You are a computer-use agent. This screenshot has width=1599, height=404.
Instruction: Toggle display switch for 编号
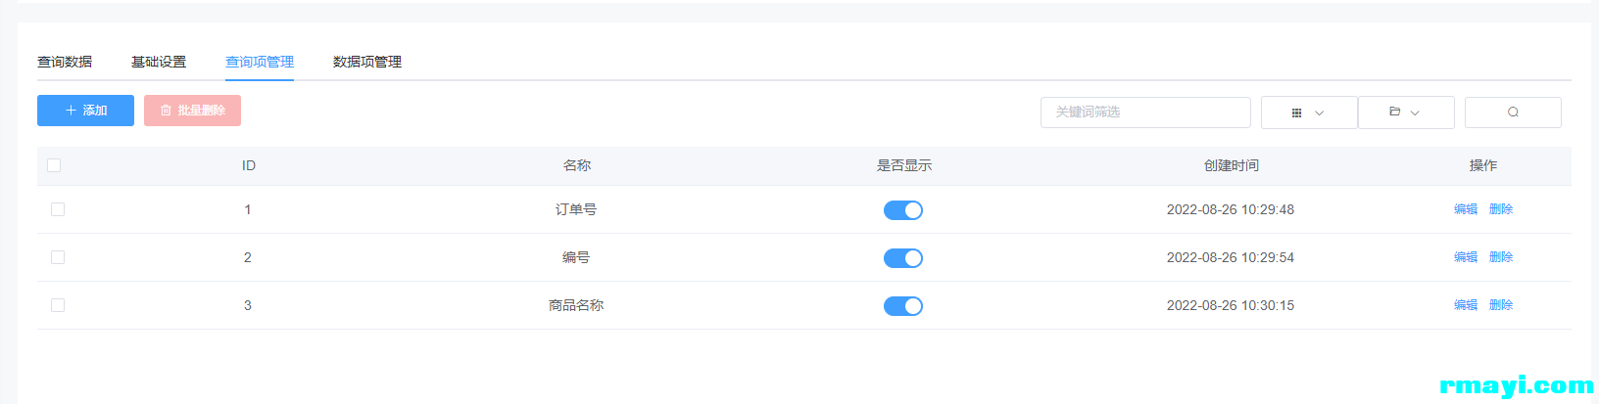click(x=903, y=258)
